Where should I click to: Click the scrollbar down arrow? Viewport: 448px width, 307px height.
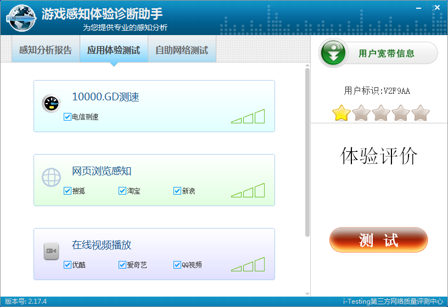pyautogui.click(x=307, y=294)
